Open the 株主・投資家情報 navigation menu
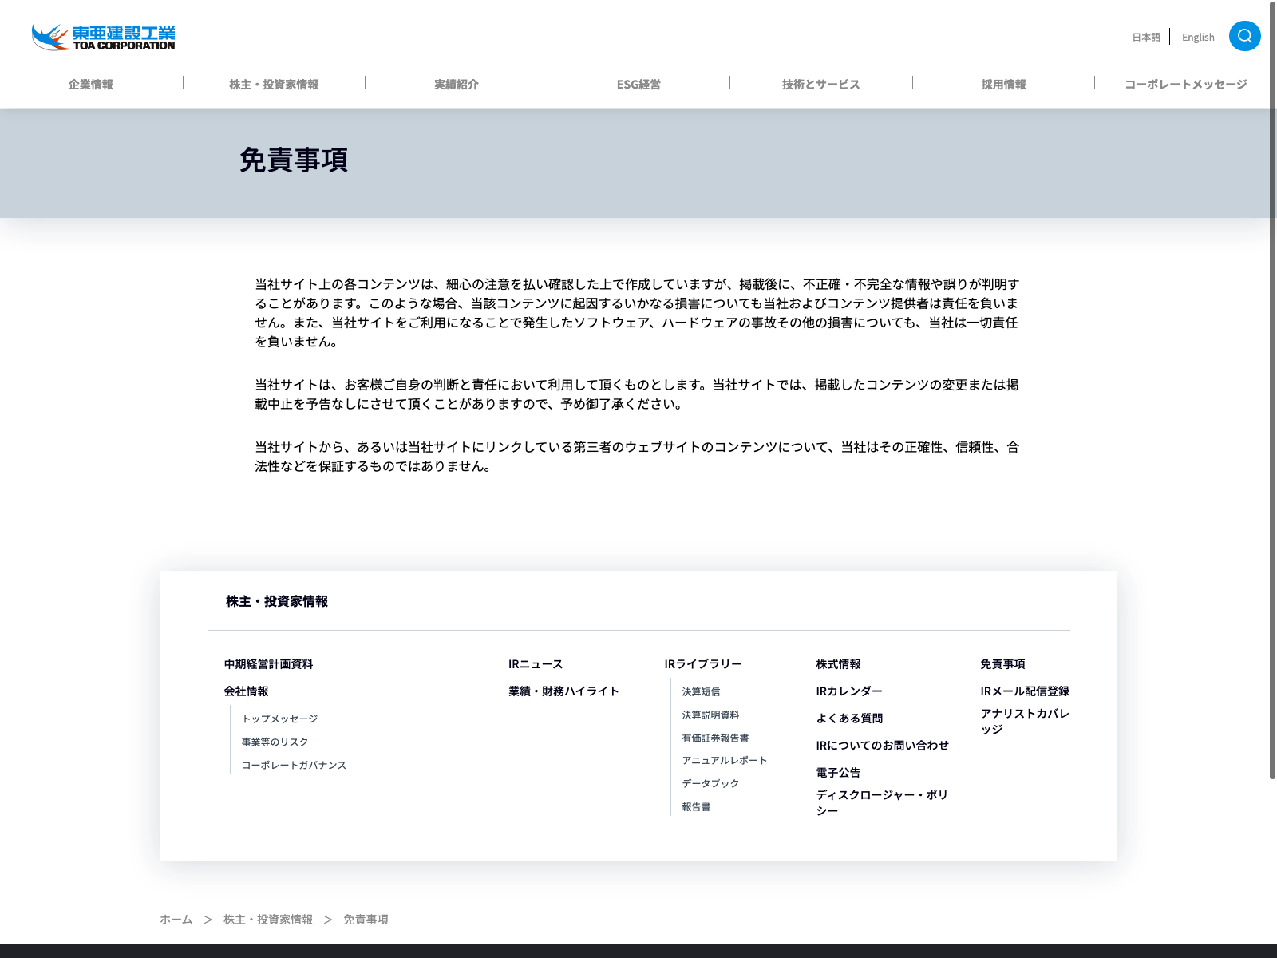Viewport: 1277px width, 958px height. coord(274,84)
